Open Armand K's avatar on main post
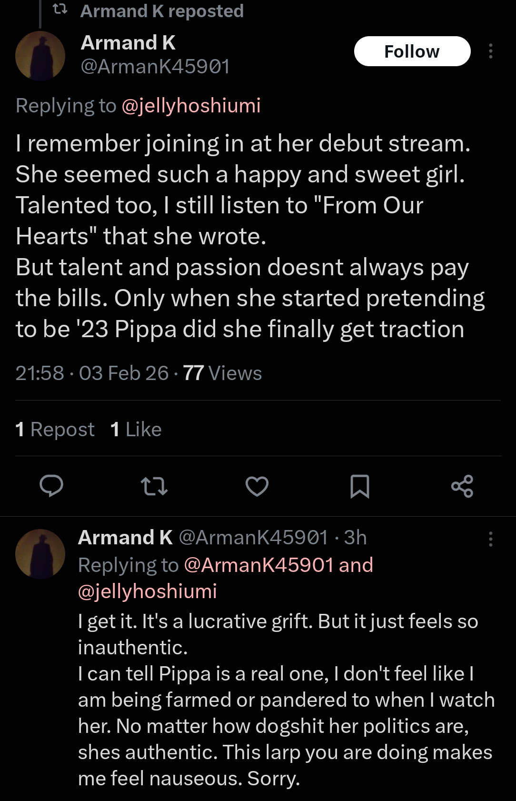 [x=40, y=56]
